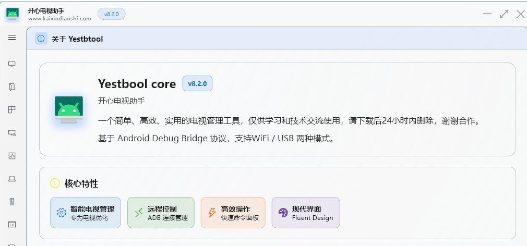This screenshot has width=527, height=246.
Task: Open the grid layout icon in the sidebar
Action: [x=12, y=110]
